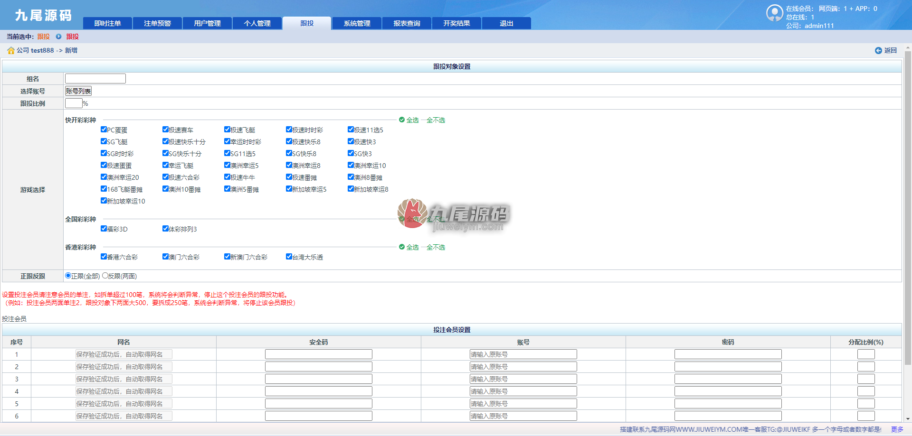Image resolution: width=912 pixels, height=436 pixels.
Task: Click the 返回 back arrow icon
Action: (878, 50)
